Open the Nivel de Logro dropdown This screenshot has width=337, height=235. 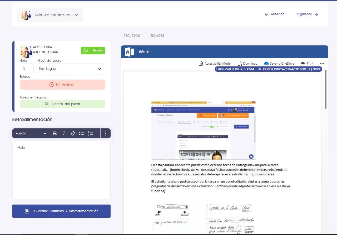coord(71,69)
